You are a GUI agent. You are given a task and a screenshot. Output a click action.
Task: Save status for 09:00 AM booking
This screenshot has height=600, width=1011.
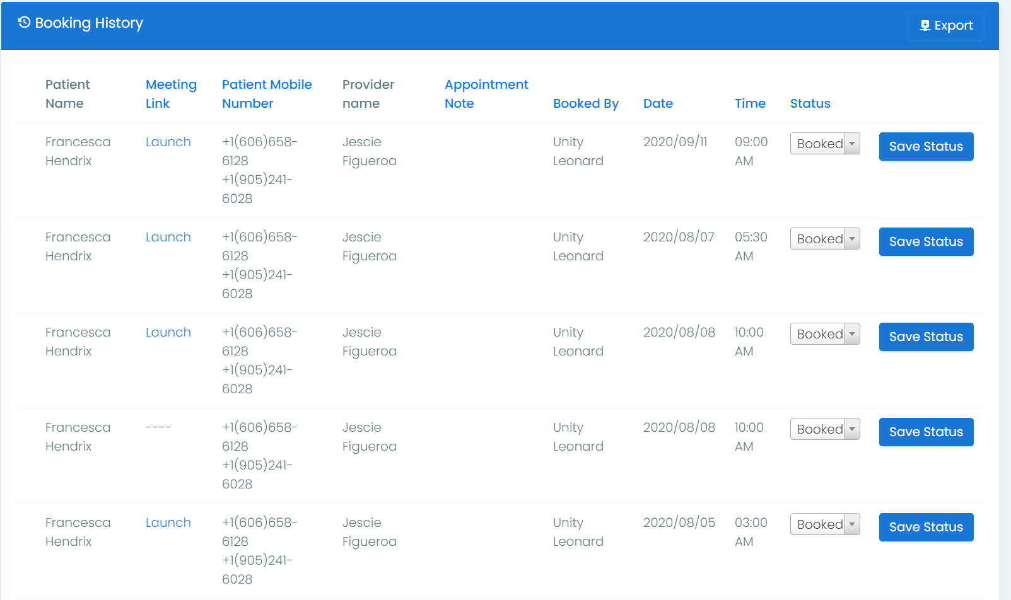(x=926, y=146)
